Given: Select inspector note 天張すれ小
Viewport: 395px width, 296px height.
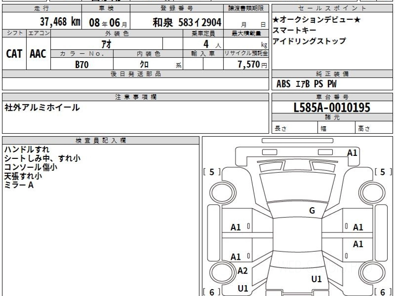Looking at the screenshot, I should pyautogui.click(x=23, y=176).
